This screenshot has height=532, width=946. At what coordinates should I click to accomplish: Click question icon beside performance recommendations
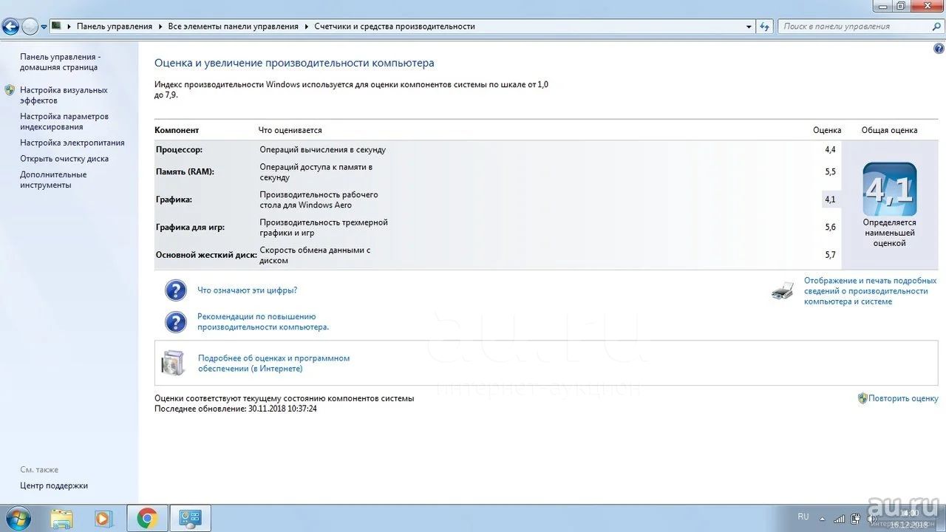point(175,321)
